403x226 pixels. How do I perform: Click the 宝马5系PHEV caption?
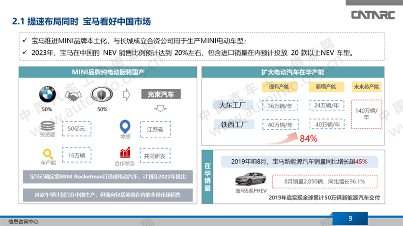pos(251,191)
